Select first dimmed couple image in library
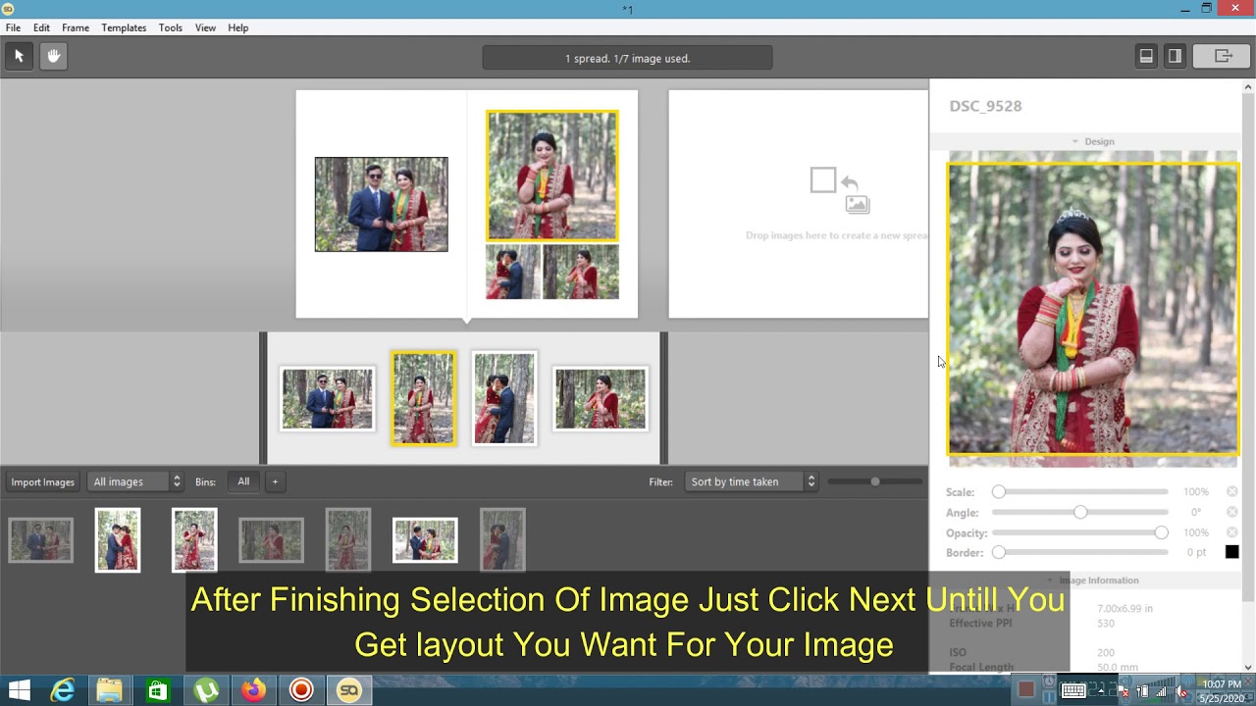Image resolution: width=1256 pixels, height=706 pixels. [40, 540]
